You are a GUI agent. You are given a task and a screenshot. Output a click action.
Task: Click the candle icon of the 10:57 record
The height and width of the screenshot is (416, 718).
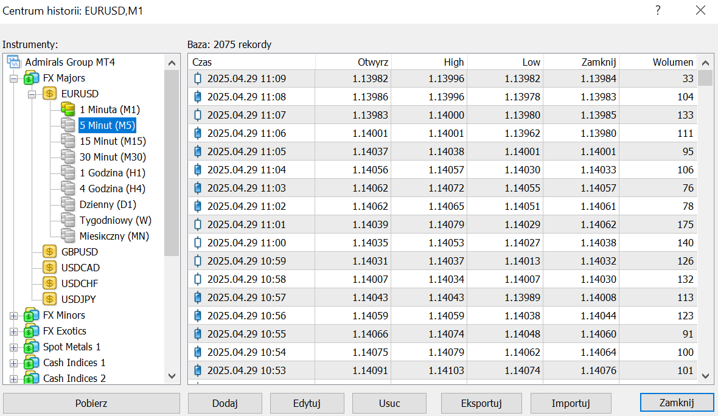(198, 297)
